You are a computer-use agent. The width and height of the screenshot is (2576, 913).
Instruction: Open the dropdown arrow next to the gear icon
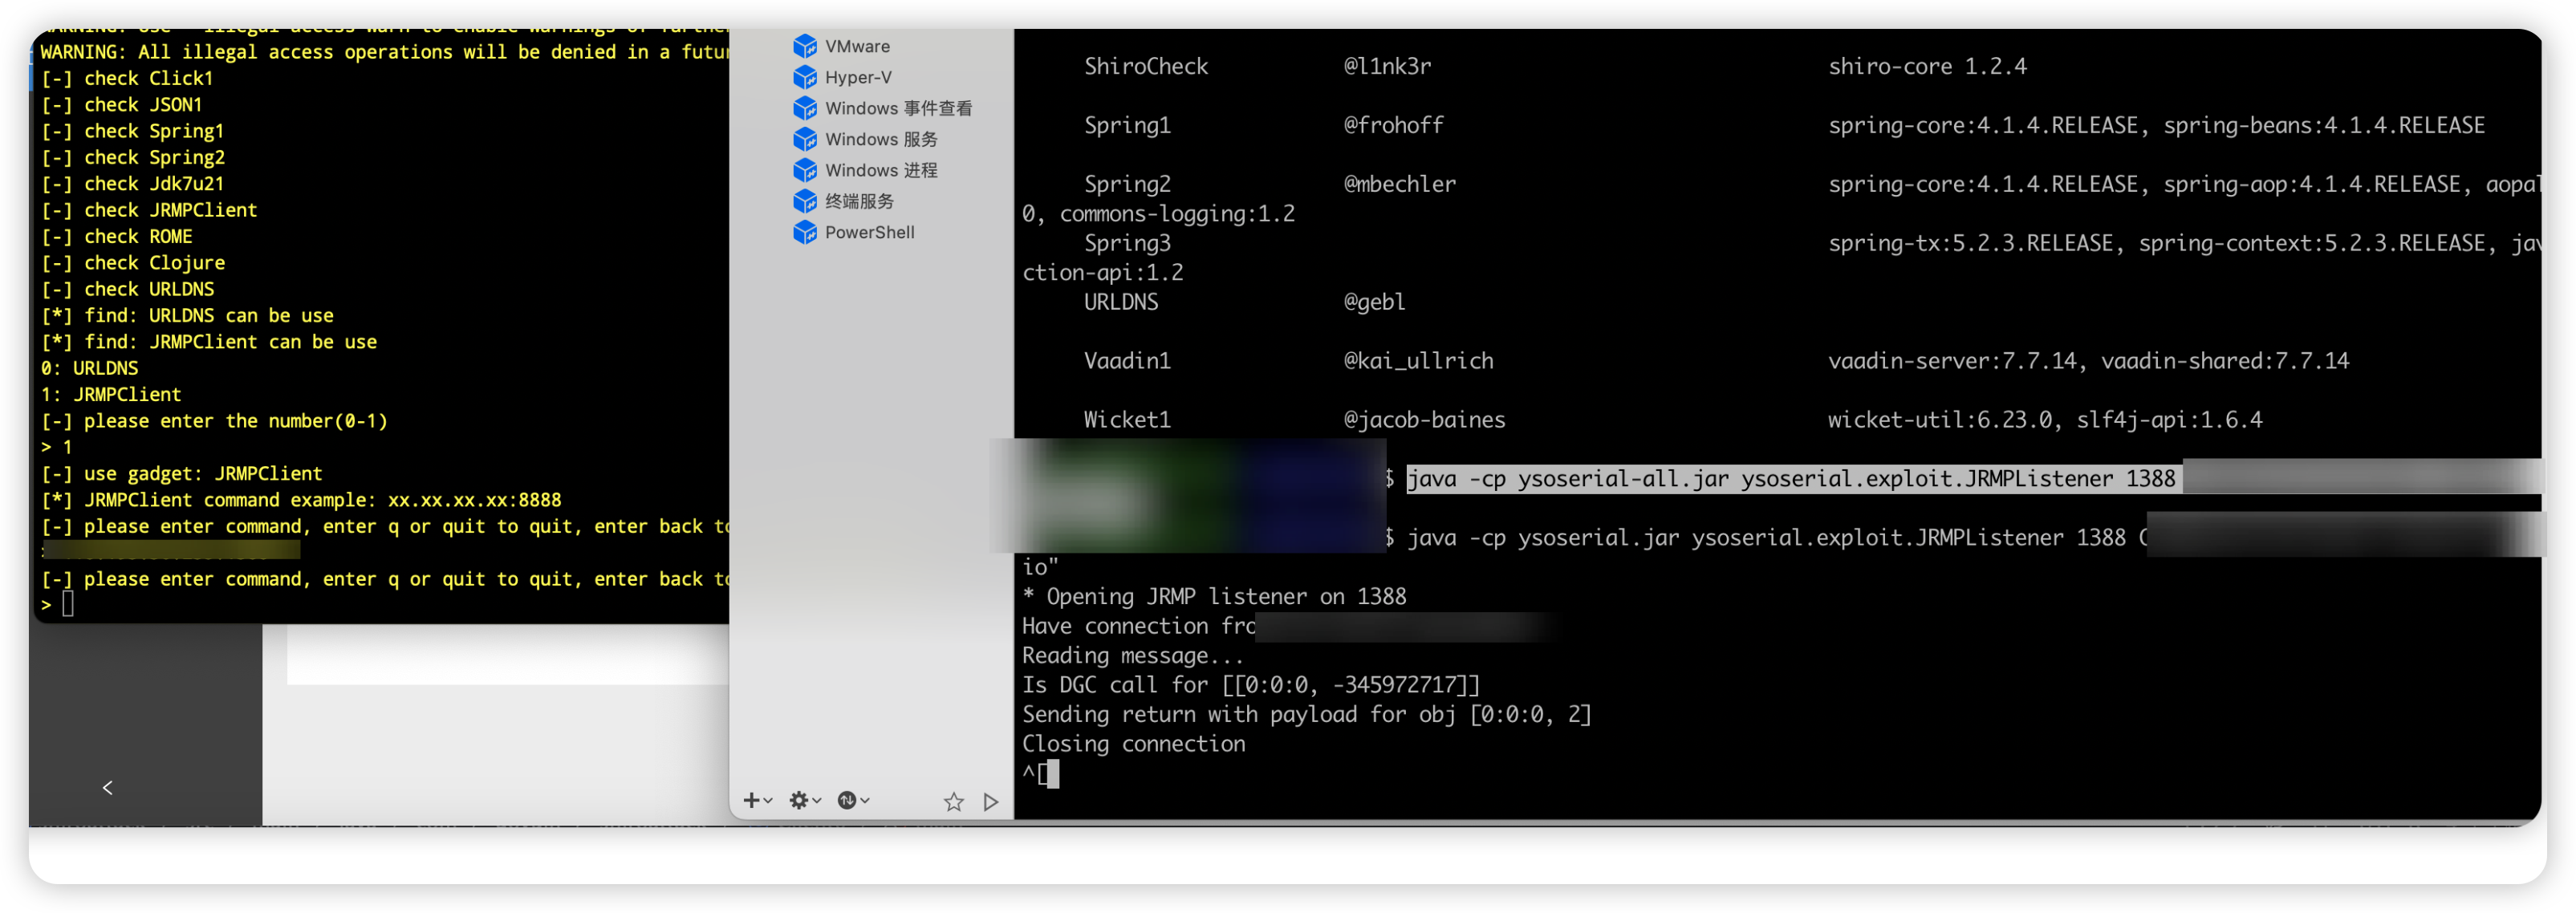pos(816,801)
